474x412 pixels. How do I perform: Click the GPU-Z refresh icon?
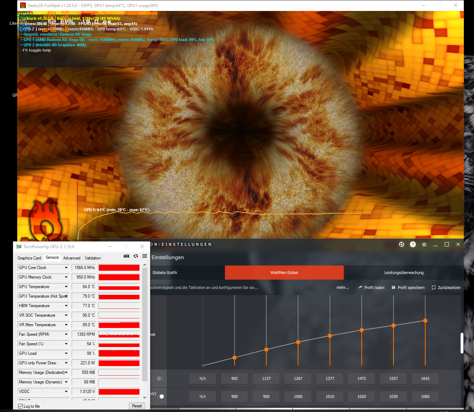[x=136, y=256]
